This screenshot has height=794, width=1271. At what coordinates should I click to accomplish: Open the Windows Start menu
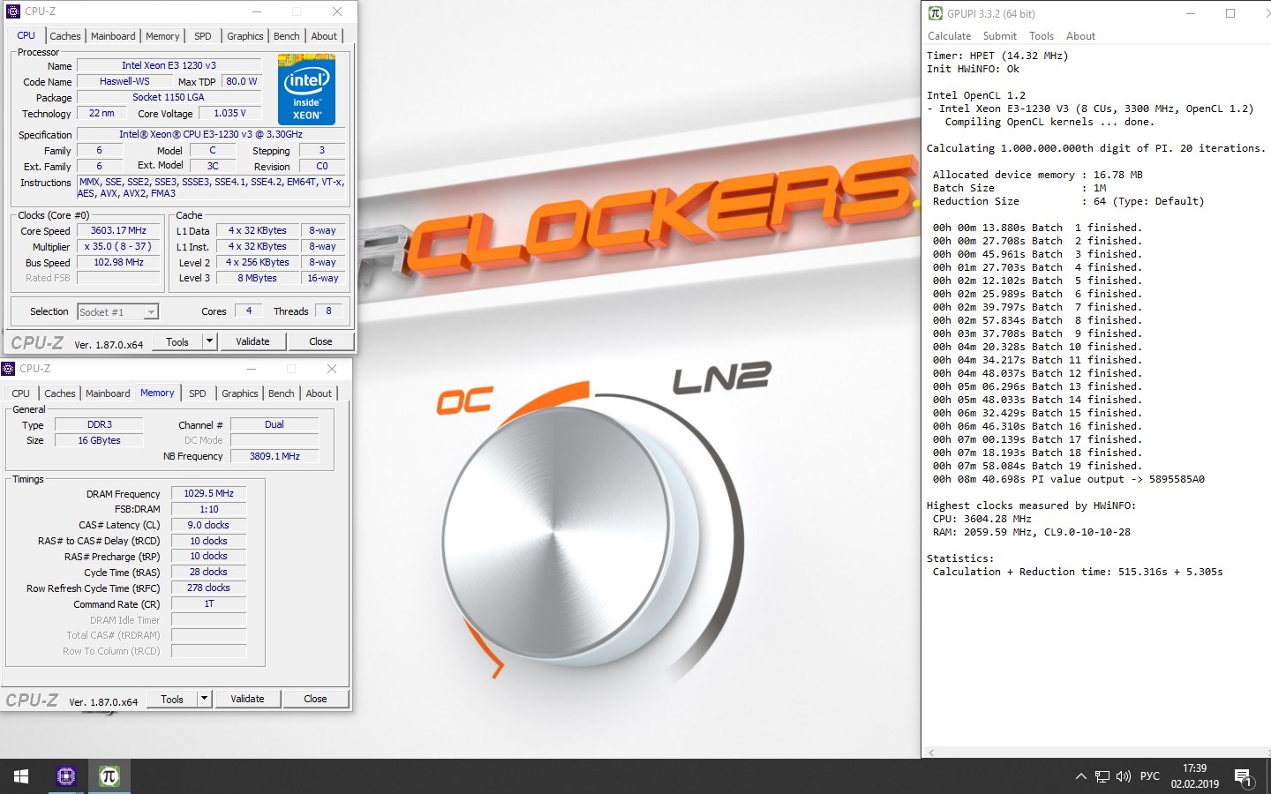click(21, 776)
